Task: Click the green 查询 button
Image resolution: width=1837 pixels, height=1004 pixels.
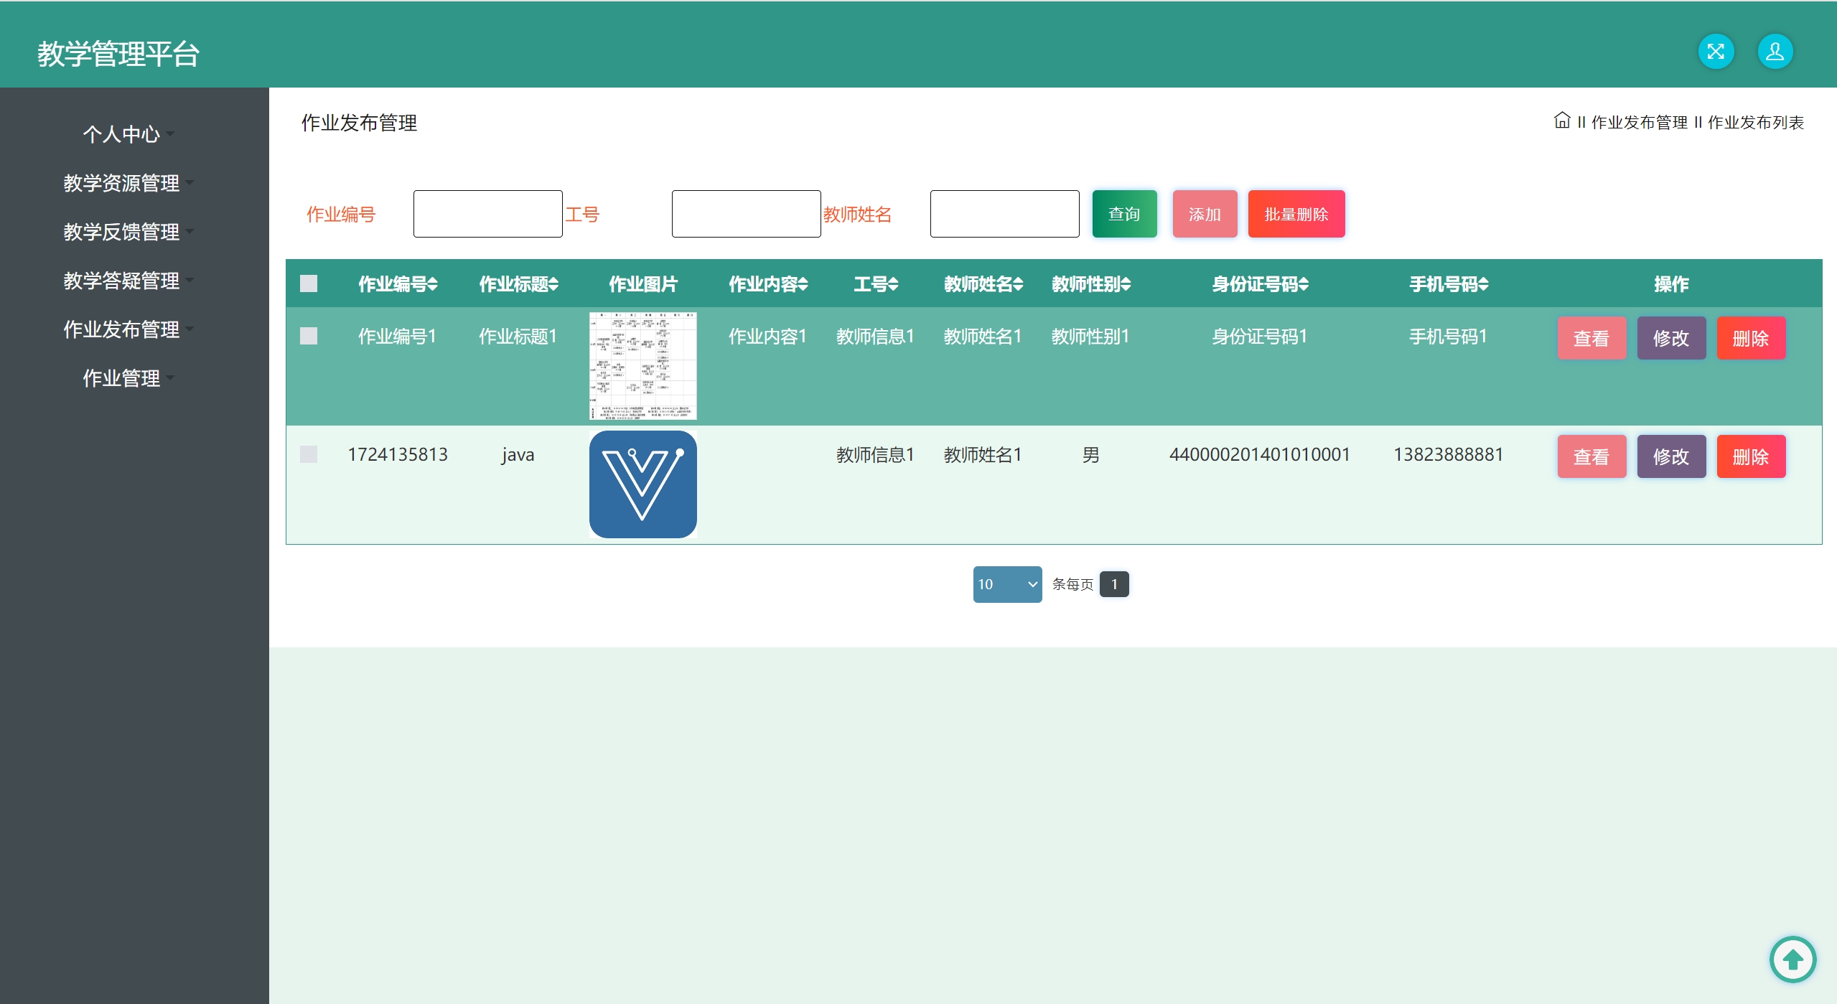Action: [x=1124, y=214]
